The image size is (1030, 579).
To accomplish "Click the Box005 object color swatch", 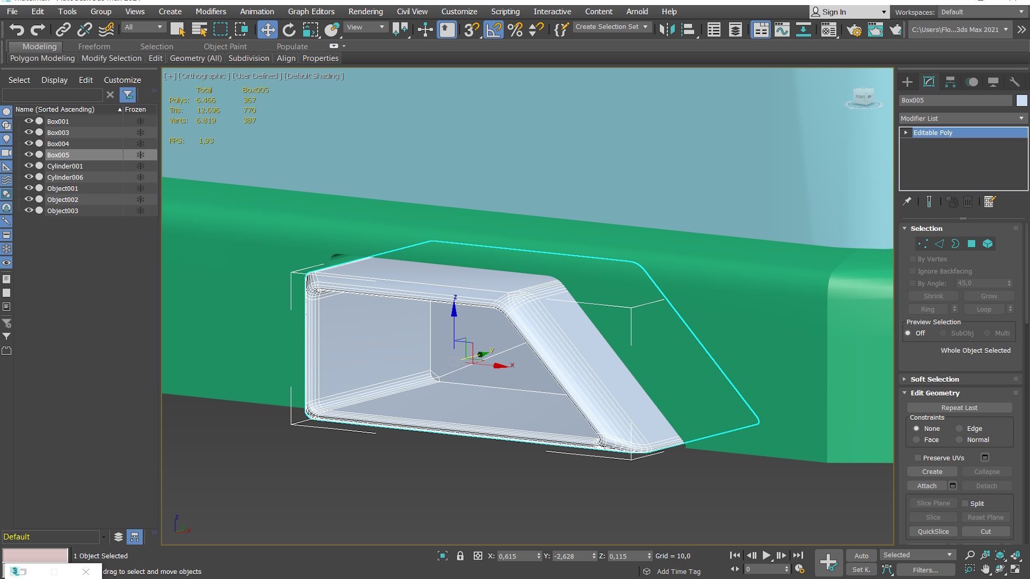I will (1021, 100).
